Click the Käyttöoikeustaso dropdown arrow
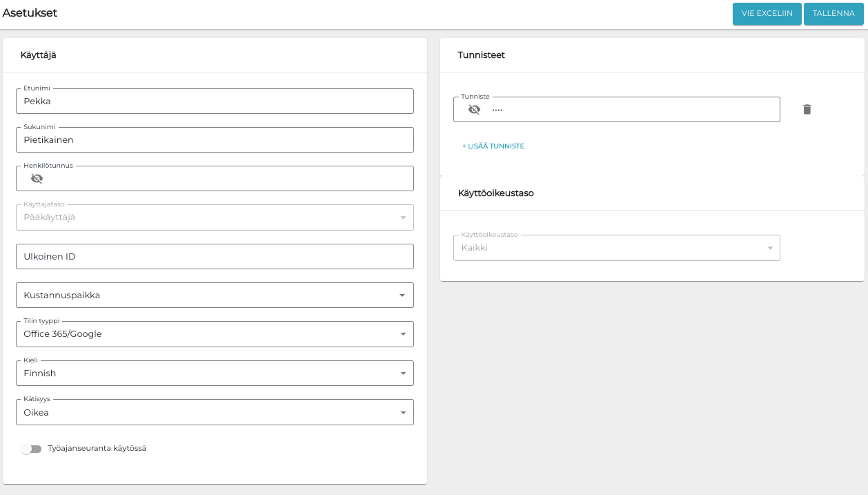Screen dimensions: 868x495 coord(769,248)
